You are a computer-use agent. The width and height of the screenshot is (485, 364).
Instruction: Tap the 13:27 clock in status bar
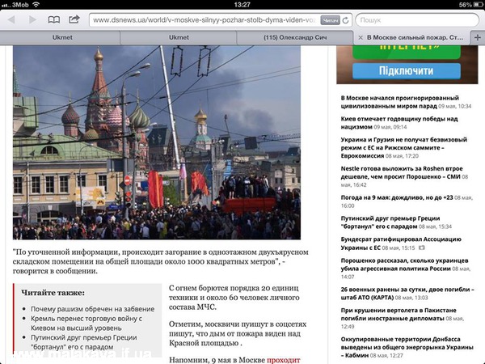point(242,4)
